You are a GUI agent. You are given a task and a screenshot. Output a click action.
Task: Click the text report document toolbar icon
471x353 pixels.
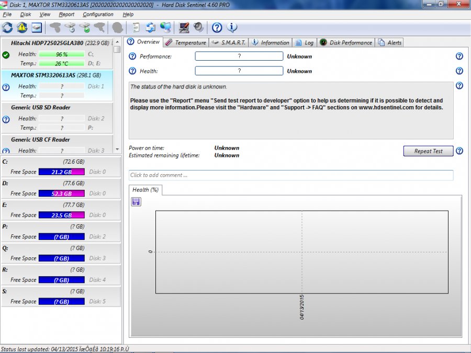(136, 28)
